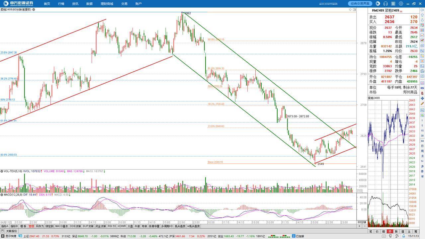Open the grid layout icon in title bar
Viewport: 425px width, 239px height.
[393, 4]
